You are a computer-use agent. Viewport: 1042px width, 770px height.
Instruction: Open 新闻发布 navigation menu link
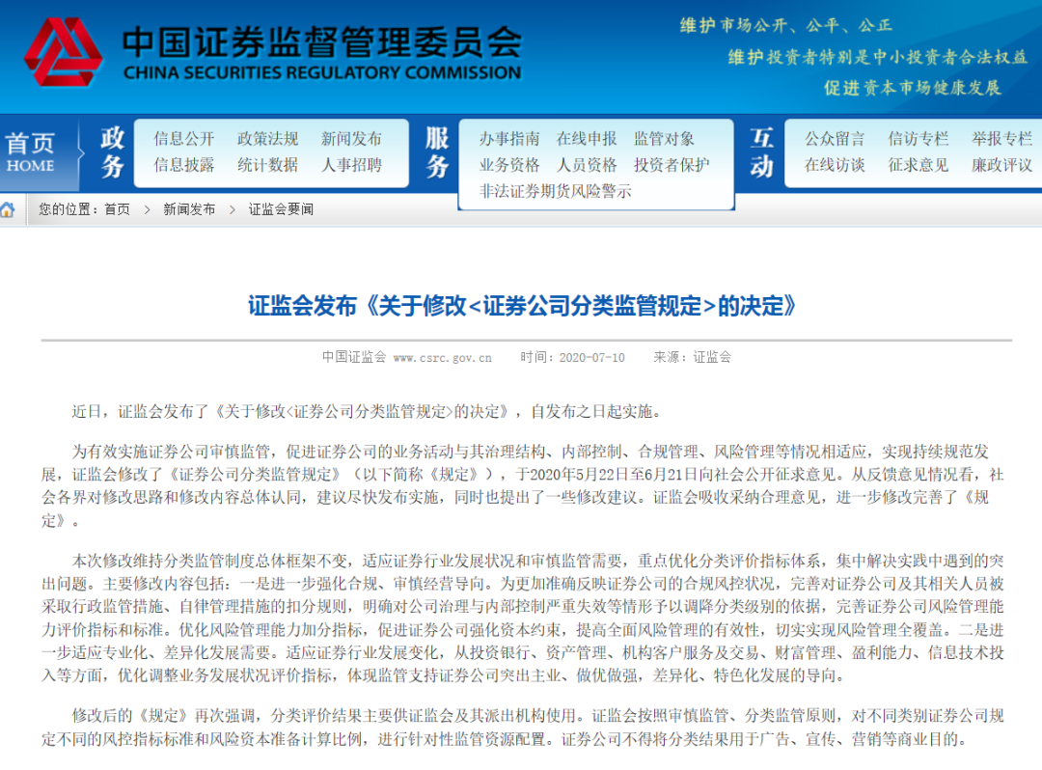tap(351, 139)
